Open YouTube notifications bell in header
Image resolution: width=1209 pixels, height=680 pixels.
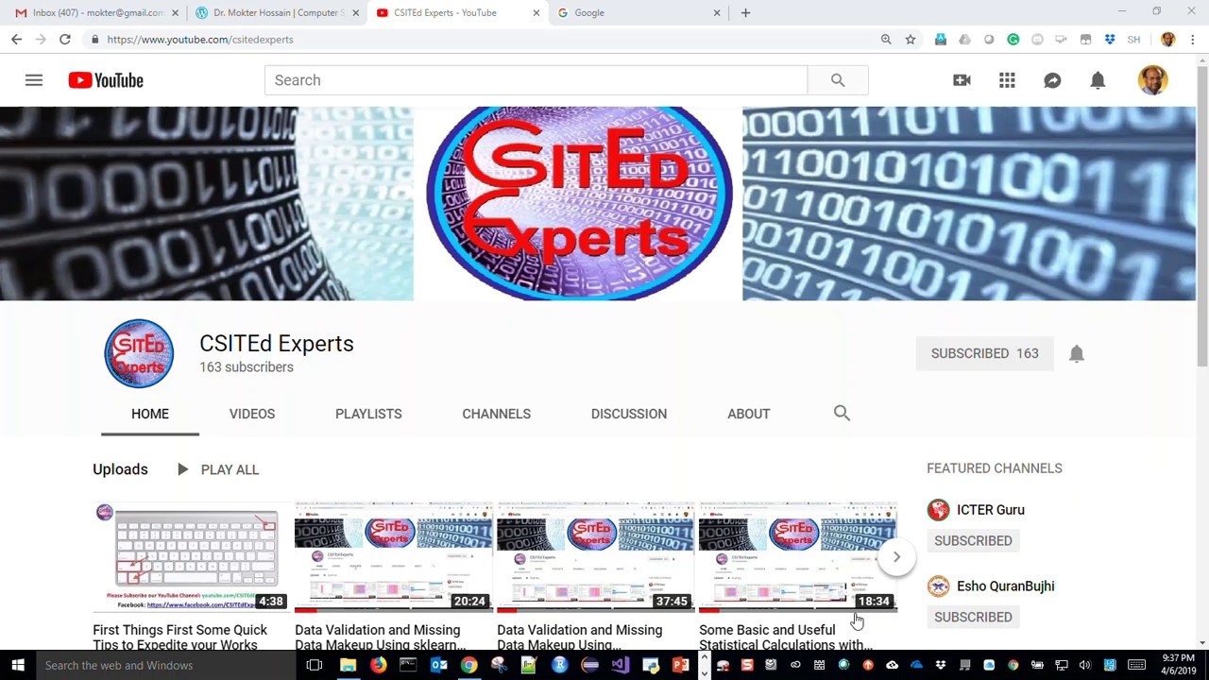coord(1098,80)
